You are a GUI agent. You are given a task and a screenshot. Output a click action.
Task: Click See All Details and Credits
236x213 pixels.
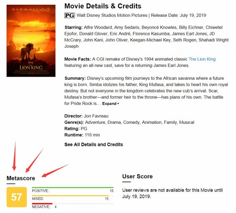[x=94, y=144]
